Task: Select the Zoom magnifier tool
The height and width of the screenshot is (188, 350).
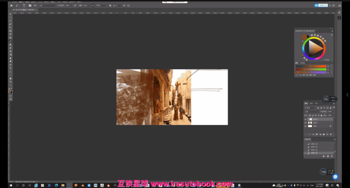Action: coord(11,82)
